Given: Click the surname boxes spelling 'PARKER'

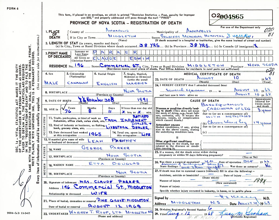Looking at the screenshot, I should click(116, 52).
